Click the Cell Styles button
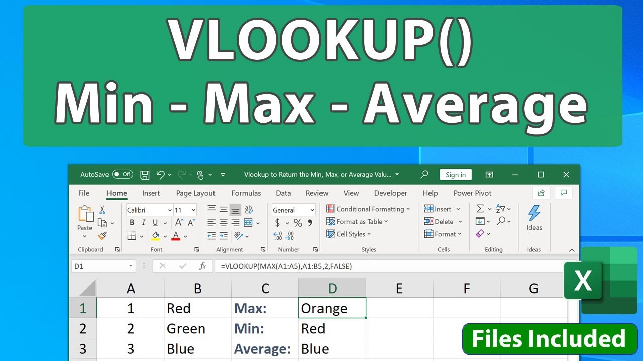 (x=349, y=234)
